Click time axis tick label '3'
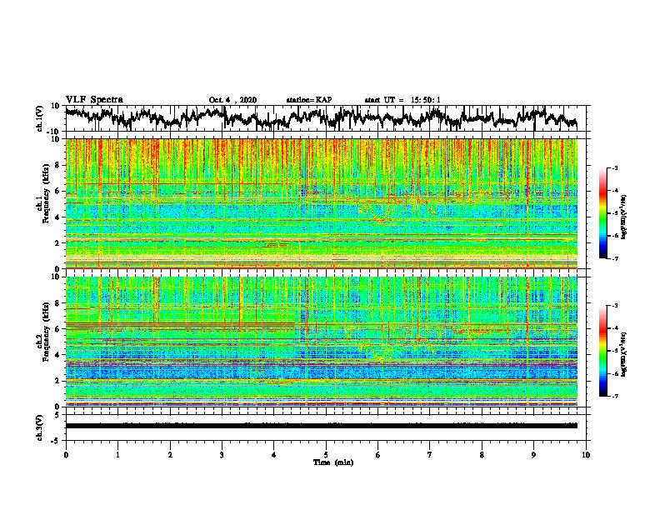The width and height of the screenshot is (660, 510). [x=222, y=454]
